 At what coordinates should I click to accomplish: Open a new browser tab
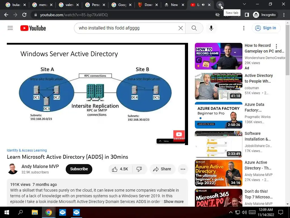pyautogui.click(x=220, y=5)
